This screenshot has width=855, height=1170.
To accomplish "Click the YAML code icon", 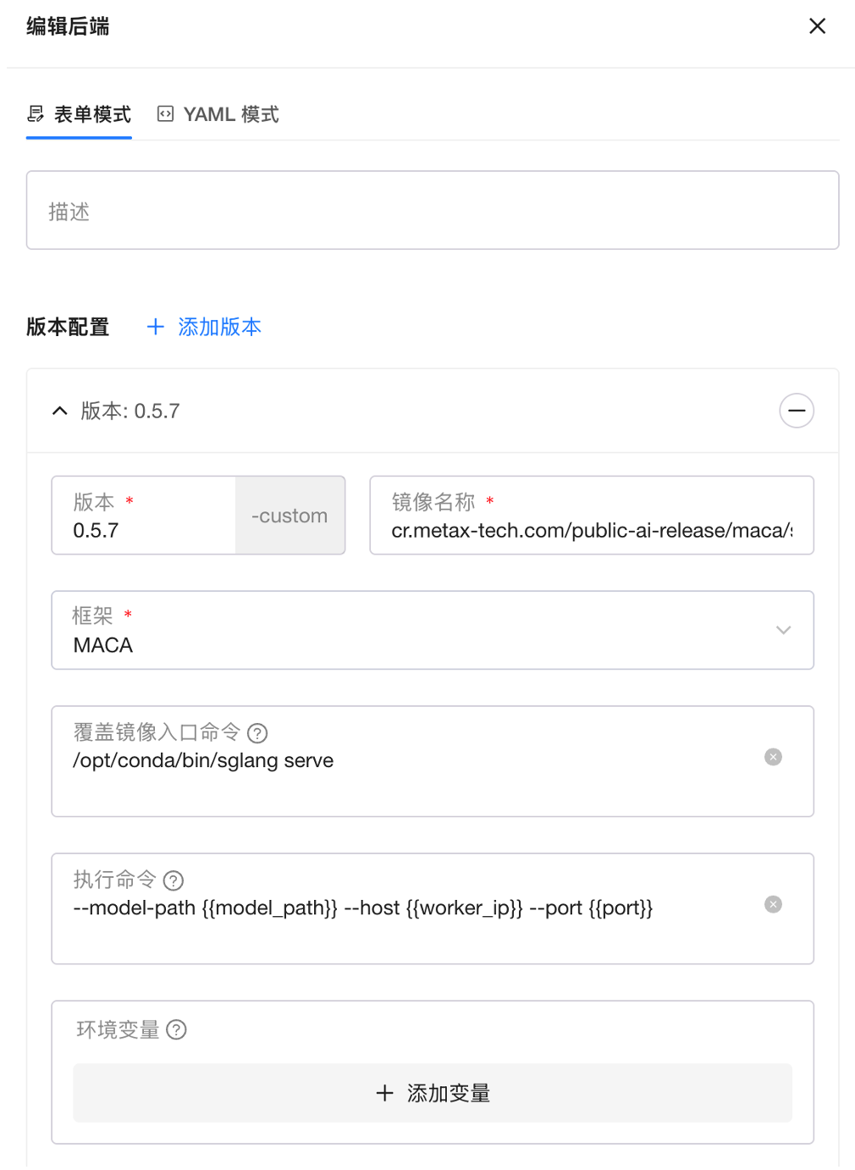I will pyautogui.click(x=166, y=114).
